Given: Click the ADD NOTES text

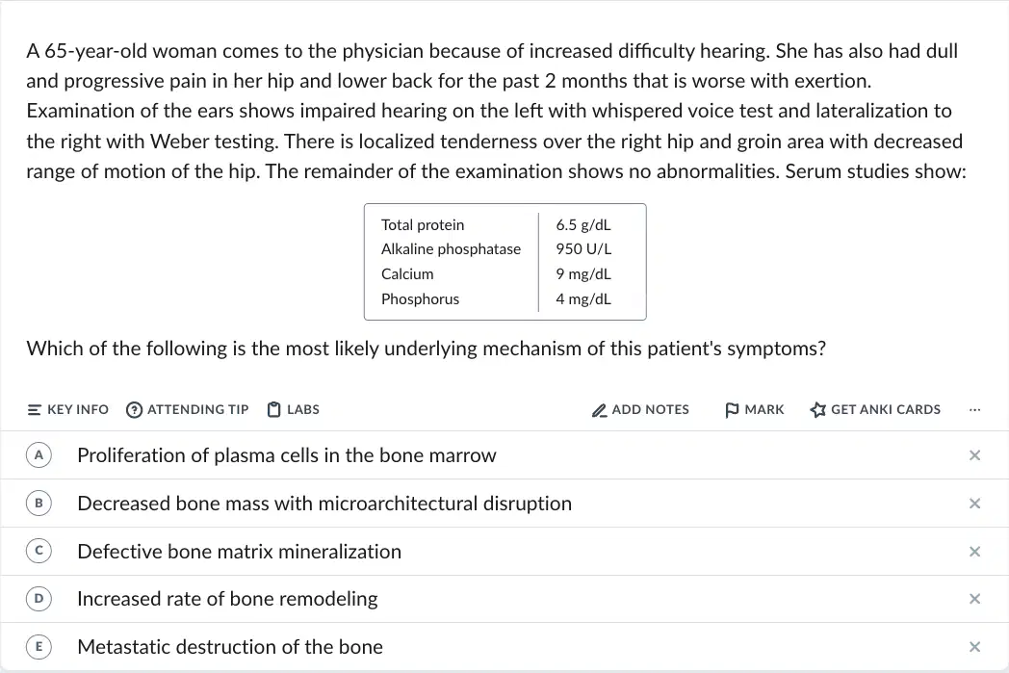Looking at the screenshot, I should click(x=650, y=410).
